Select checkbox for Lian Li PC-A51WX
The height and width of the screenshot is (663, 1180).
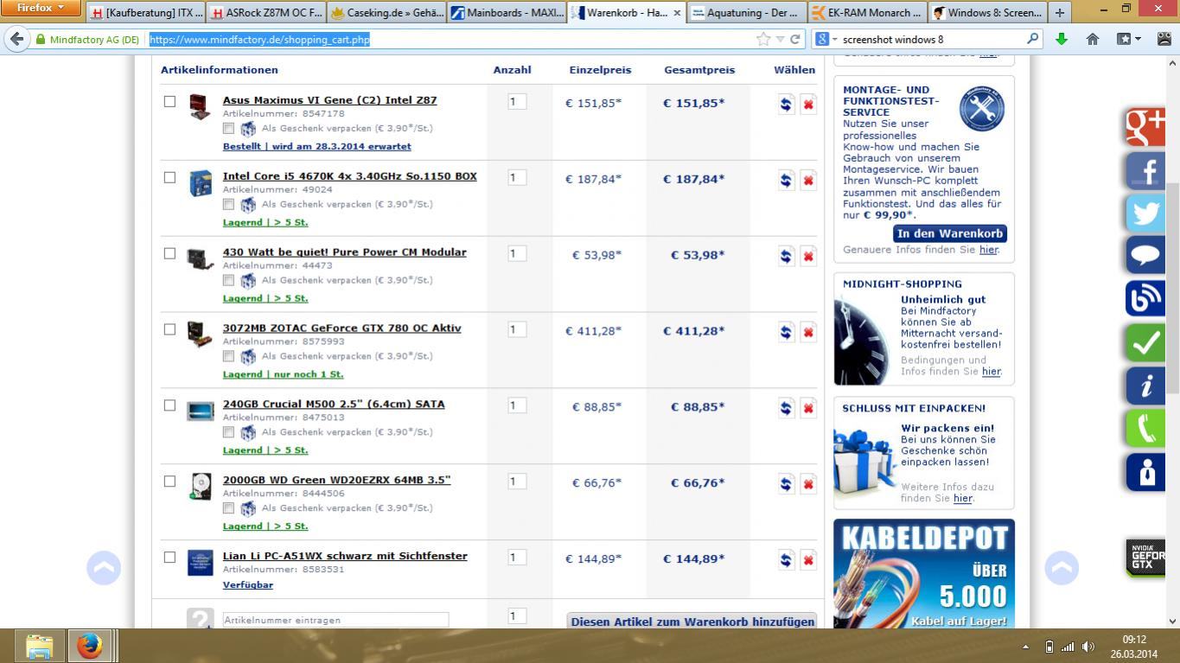[x=169, y=558]
